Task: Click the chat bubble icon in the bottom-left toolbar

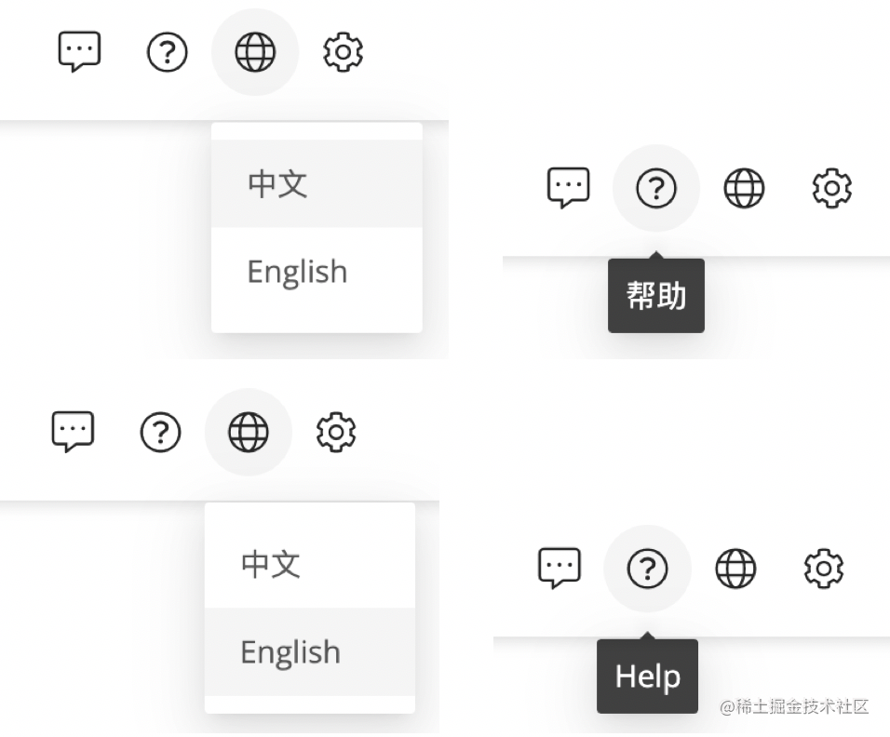Action: point(73,432)
